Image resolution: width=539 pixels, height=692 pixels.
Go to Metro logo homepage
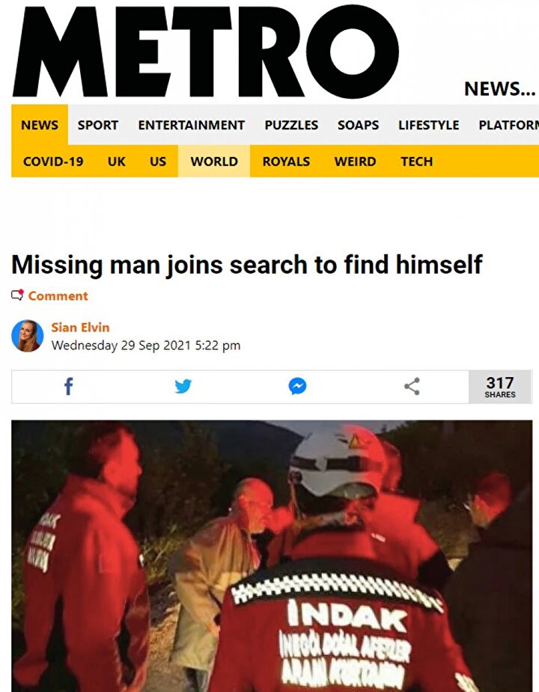[206, 52]
